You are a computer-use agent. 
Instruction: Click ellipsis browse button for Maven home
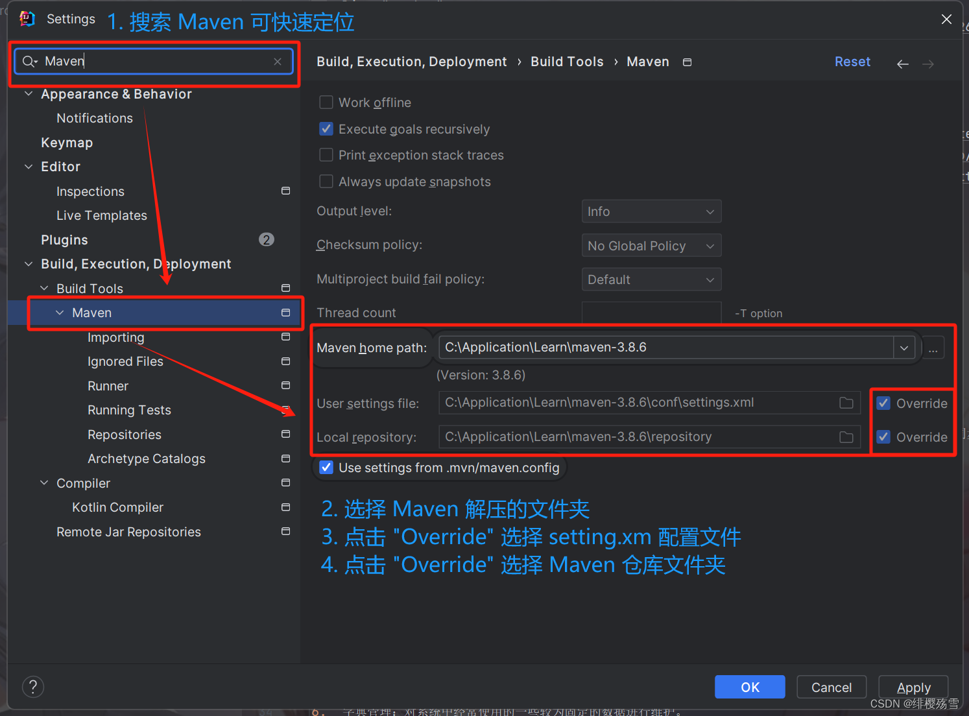[933, 348]
